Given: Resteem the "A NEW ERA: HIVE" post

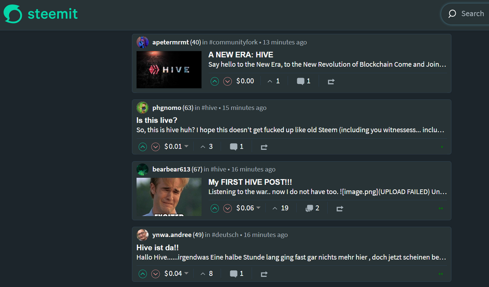Looking at the screenshot, I should pyautogui.click(x=331, y=82).
